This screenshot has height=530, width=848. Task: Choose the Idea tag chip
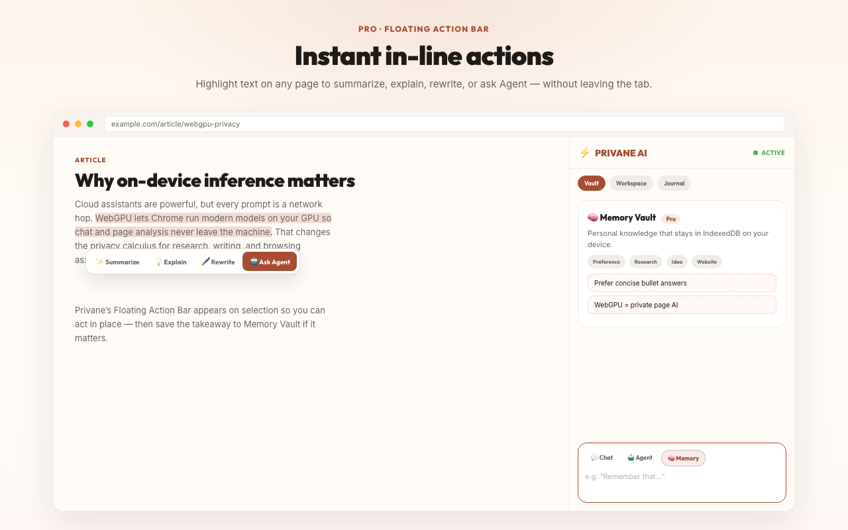click(x=677, y=262)
